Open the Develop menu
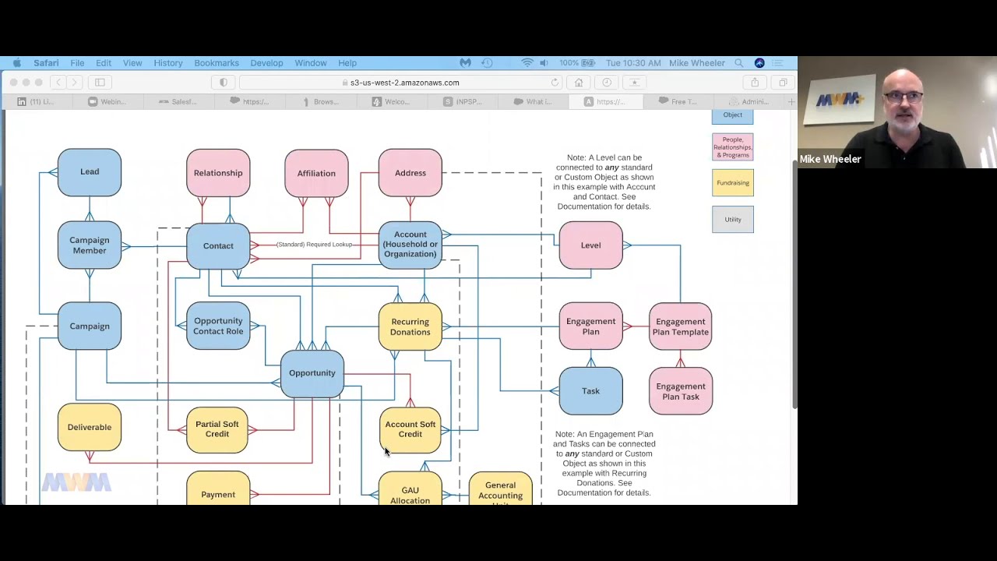The image size is (997, 561). (266, 63)
